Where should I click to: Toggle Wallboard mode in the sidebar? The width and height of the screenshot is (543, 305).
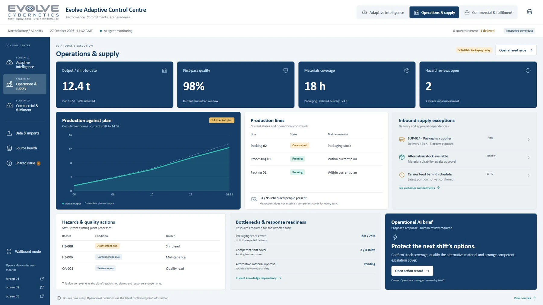[25, 251]
